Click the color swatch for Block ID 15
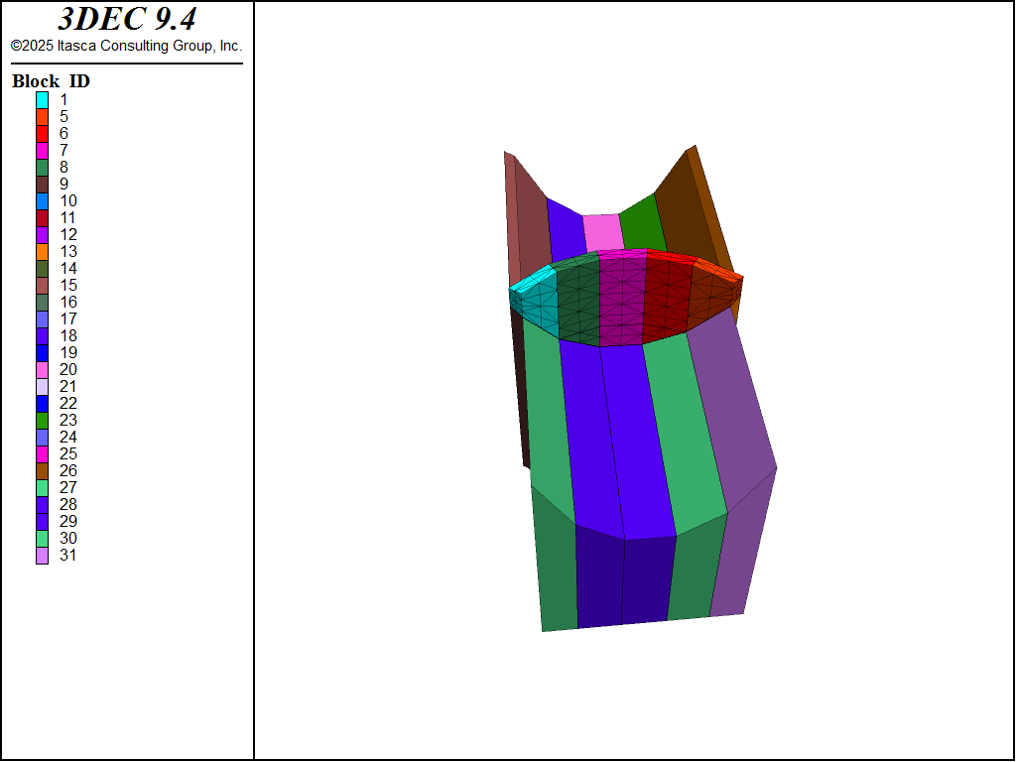The image size is (1016, 762). 42,285
